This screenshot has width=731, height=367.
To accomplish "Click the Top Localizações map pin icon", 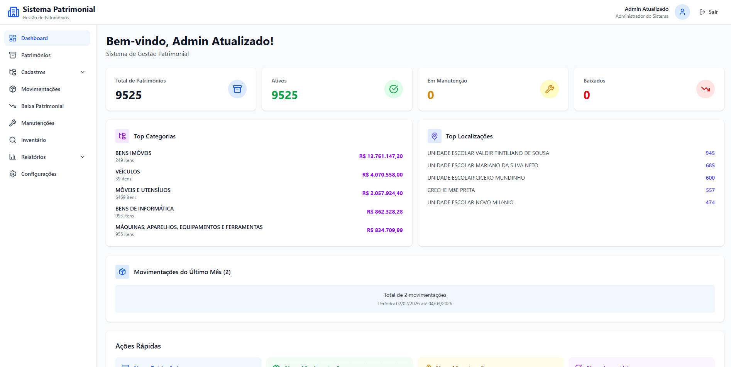I will pyautogui.click(x=434, y=136).
